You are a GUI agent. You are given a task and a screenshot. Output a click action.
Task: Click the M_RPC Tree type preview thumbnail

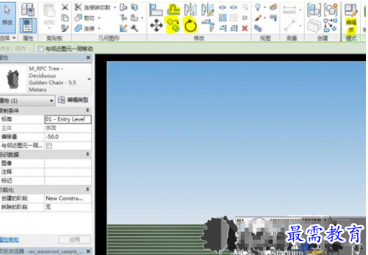click(x=13, y=79)
